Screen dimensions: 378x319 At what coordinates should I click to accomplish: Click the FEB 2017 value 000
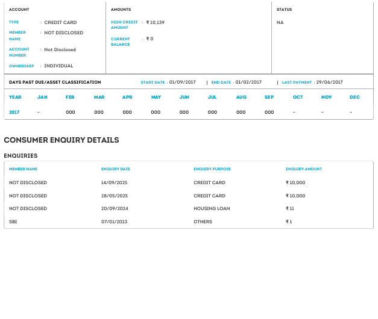[x=71, y=112]
